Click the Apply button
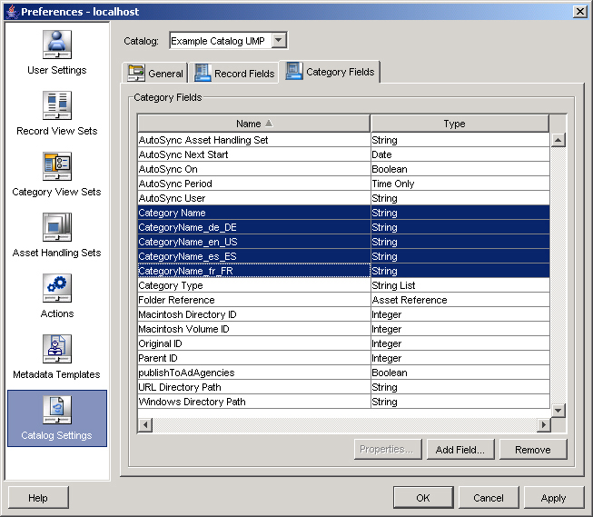593x517 pixels. click(554, 497)
